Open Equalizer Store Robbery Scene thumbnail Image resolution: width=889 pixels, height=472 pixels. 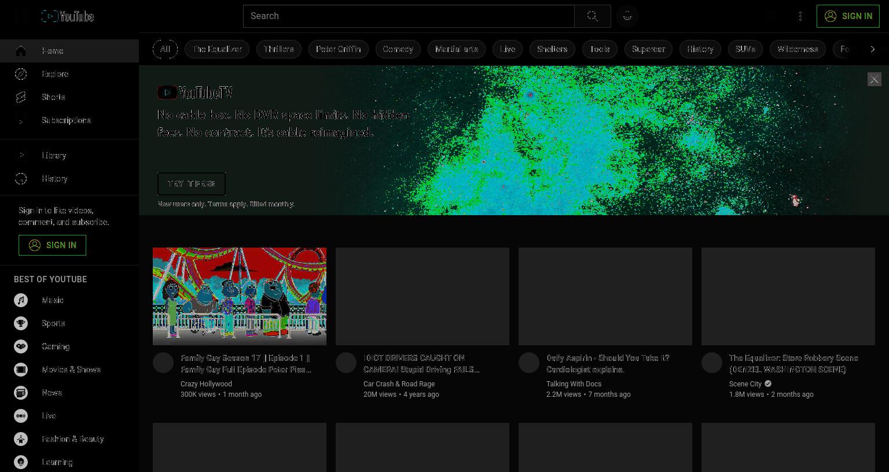[788, 296]
